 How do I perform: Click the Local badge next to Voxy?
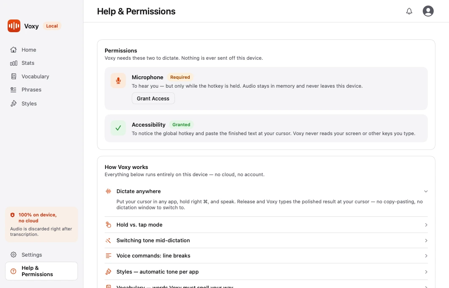click(x=52, y=26)
